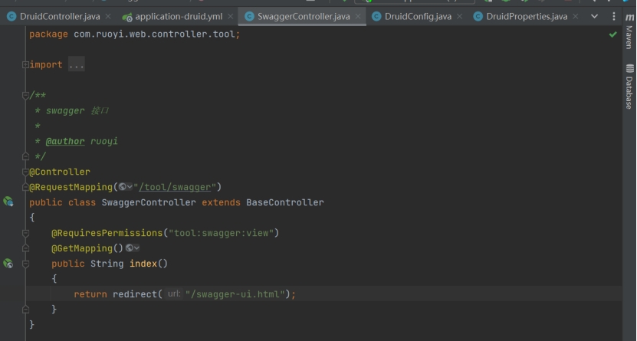Close the SwaggerController.java tab

point(358,16)
